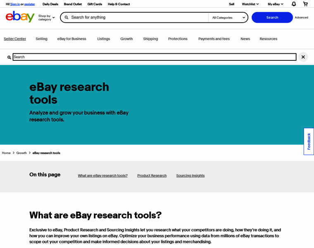Screen dimensions: 314x248
Task: Focus the Seller Center search input
Action: pos(155,57)
